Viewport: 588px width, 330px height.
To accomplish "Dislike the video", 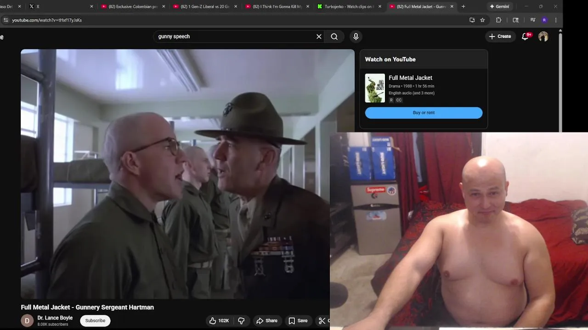I will coord(241,321).
